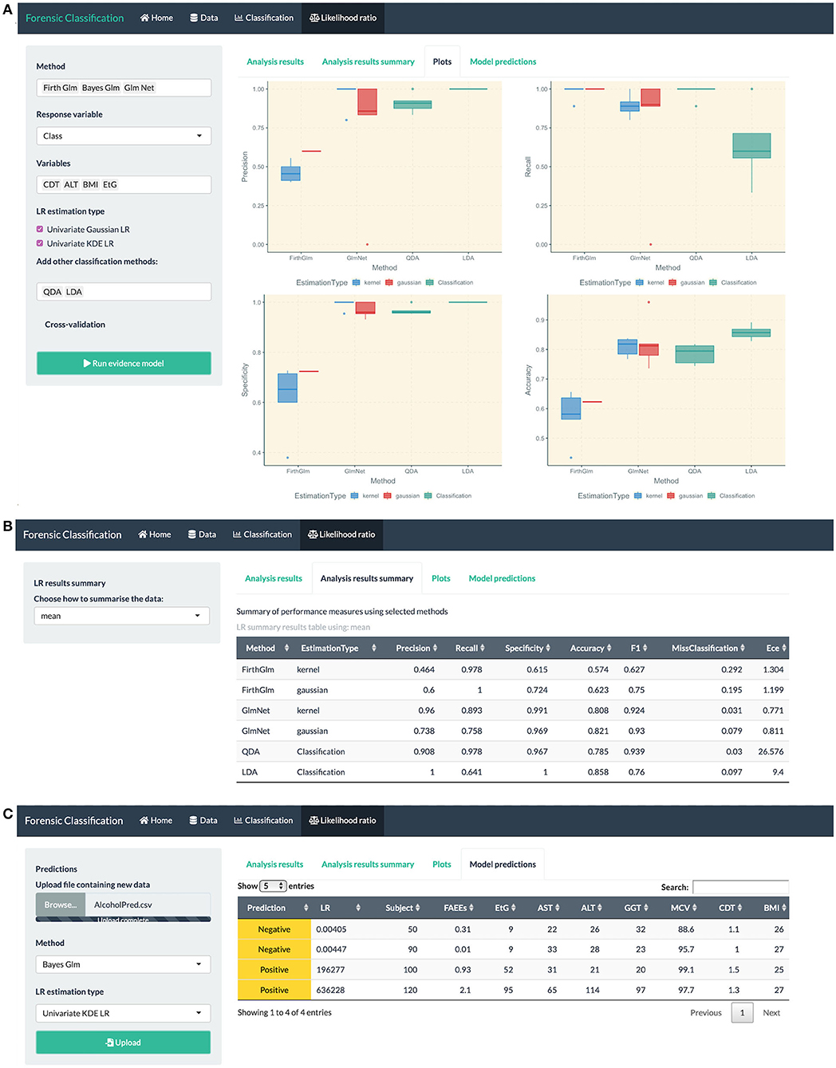This screenshot has width=836, height=1068.
Task: Click the Classification chart icon in panel A navbar
Action: (x=239, y=18)
